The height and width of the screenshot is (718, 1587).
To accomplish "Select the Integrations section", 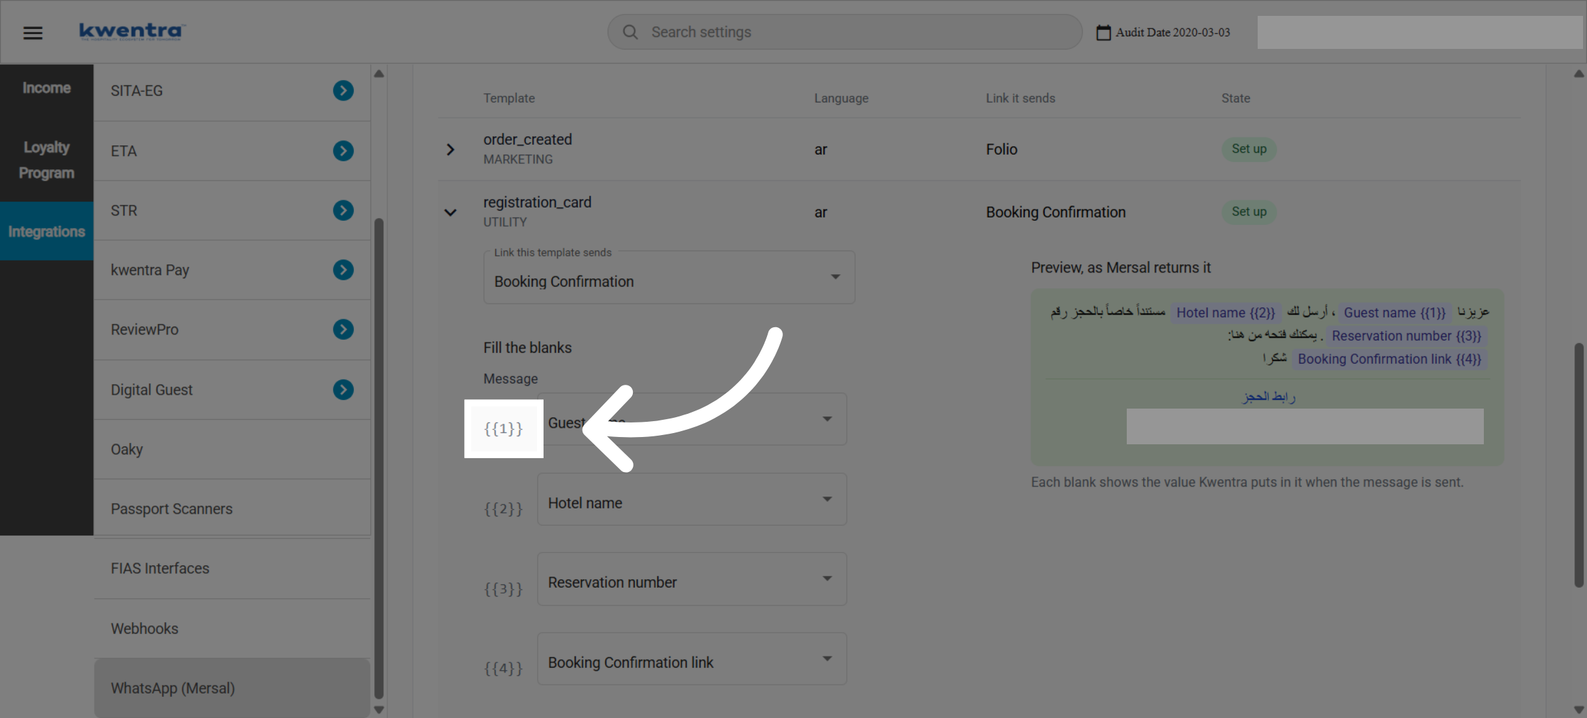I will 46,231.
